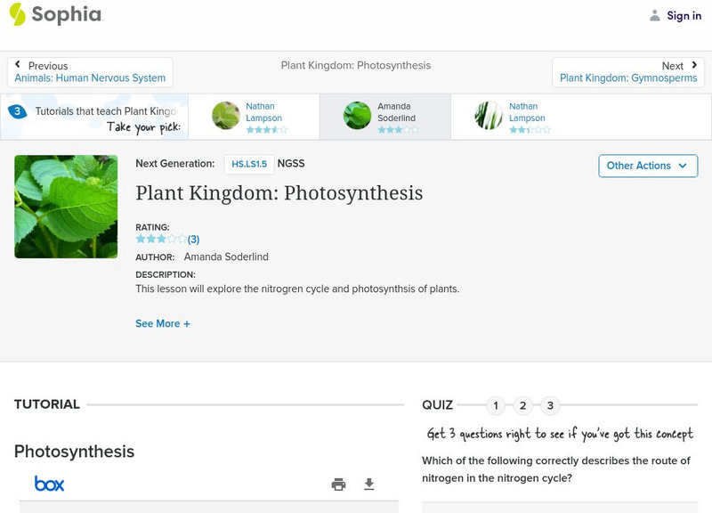Go to quiz question 2

523,406
